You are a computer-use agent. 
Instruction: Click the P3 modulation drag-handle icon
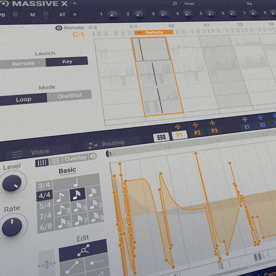pos(213,123)
